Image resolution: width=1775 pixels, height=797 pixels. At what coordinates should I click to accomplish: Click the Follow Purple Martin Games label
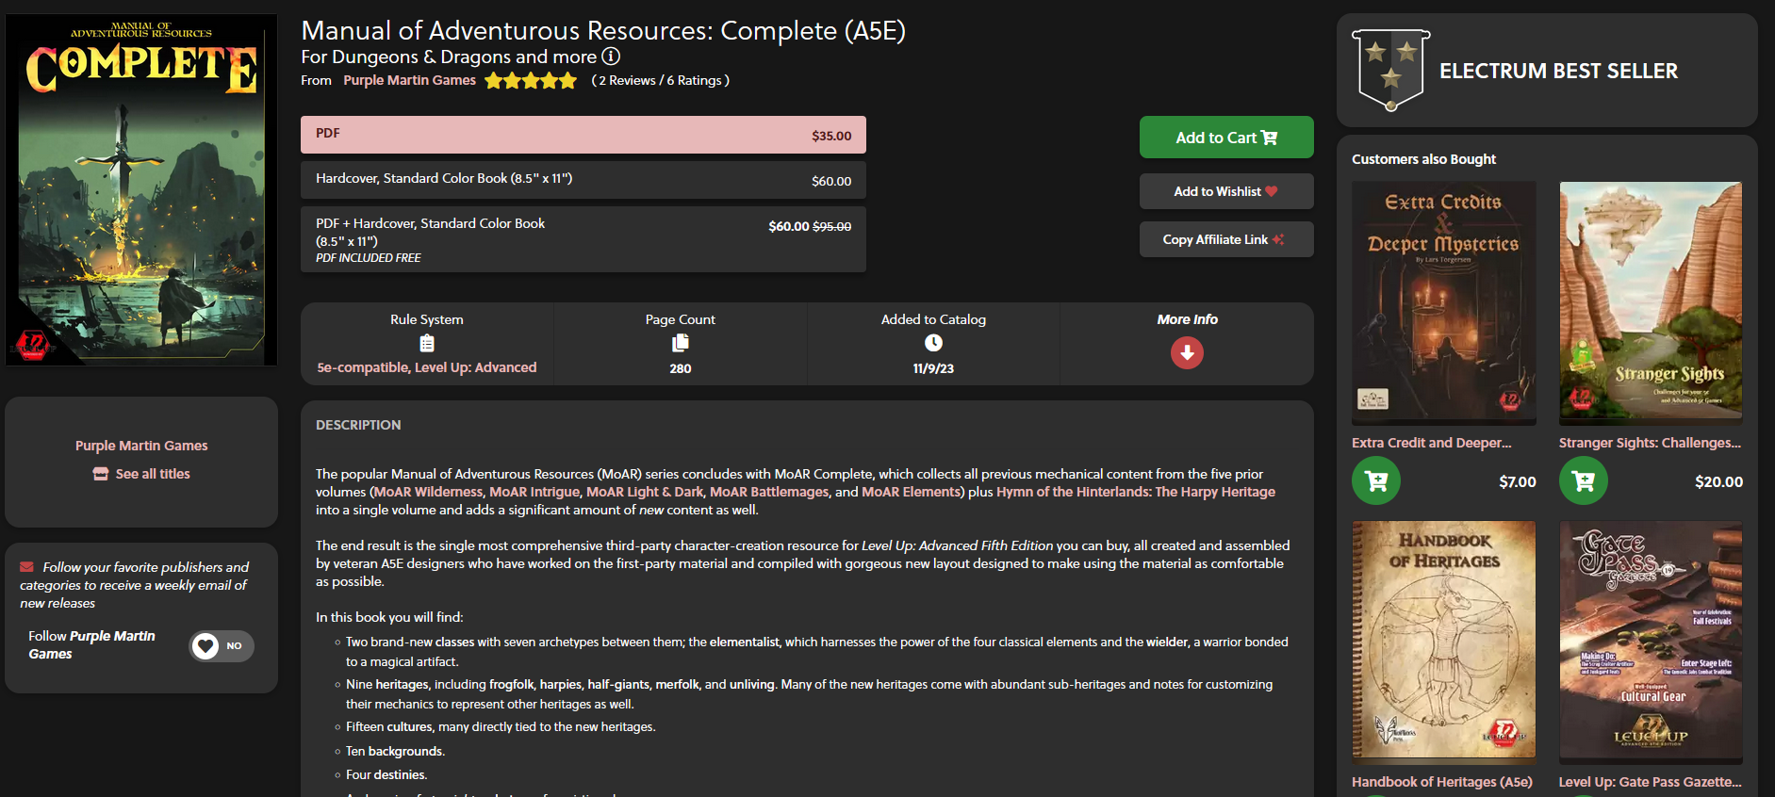91,645
